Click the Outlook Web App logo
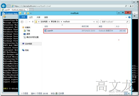 pos(10,13)
